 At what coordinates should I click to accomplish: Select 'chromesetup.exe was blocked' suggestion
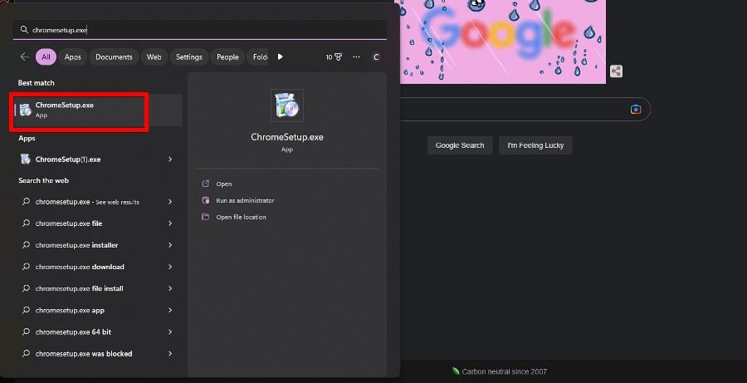click(96, 353)
